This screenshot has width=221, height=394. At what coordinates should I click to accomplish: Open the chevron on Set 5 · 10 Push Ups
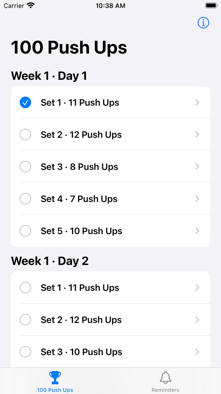pyautogui.click(x=197, y=231)
